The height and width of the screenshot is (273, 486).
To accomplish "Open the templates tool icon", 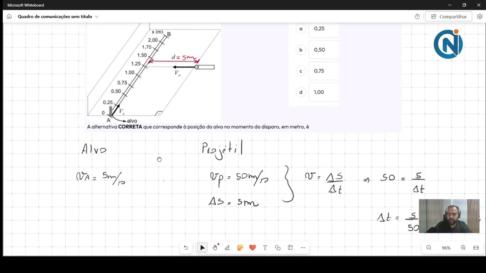I will tap(290, 248).
